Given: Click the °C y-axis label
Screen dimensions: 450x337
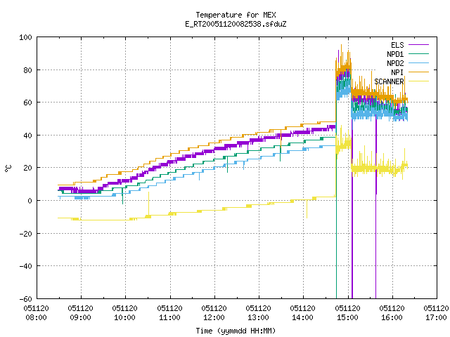Looking at the screenshot, I should pyautogui.click(x=8, y=168).
